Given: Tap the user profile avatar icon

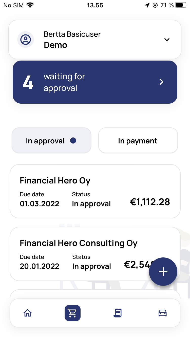Looking at the screenshot, I should point(26,40).
